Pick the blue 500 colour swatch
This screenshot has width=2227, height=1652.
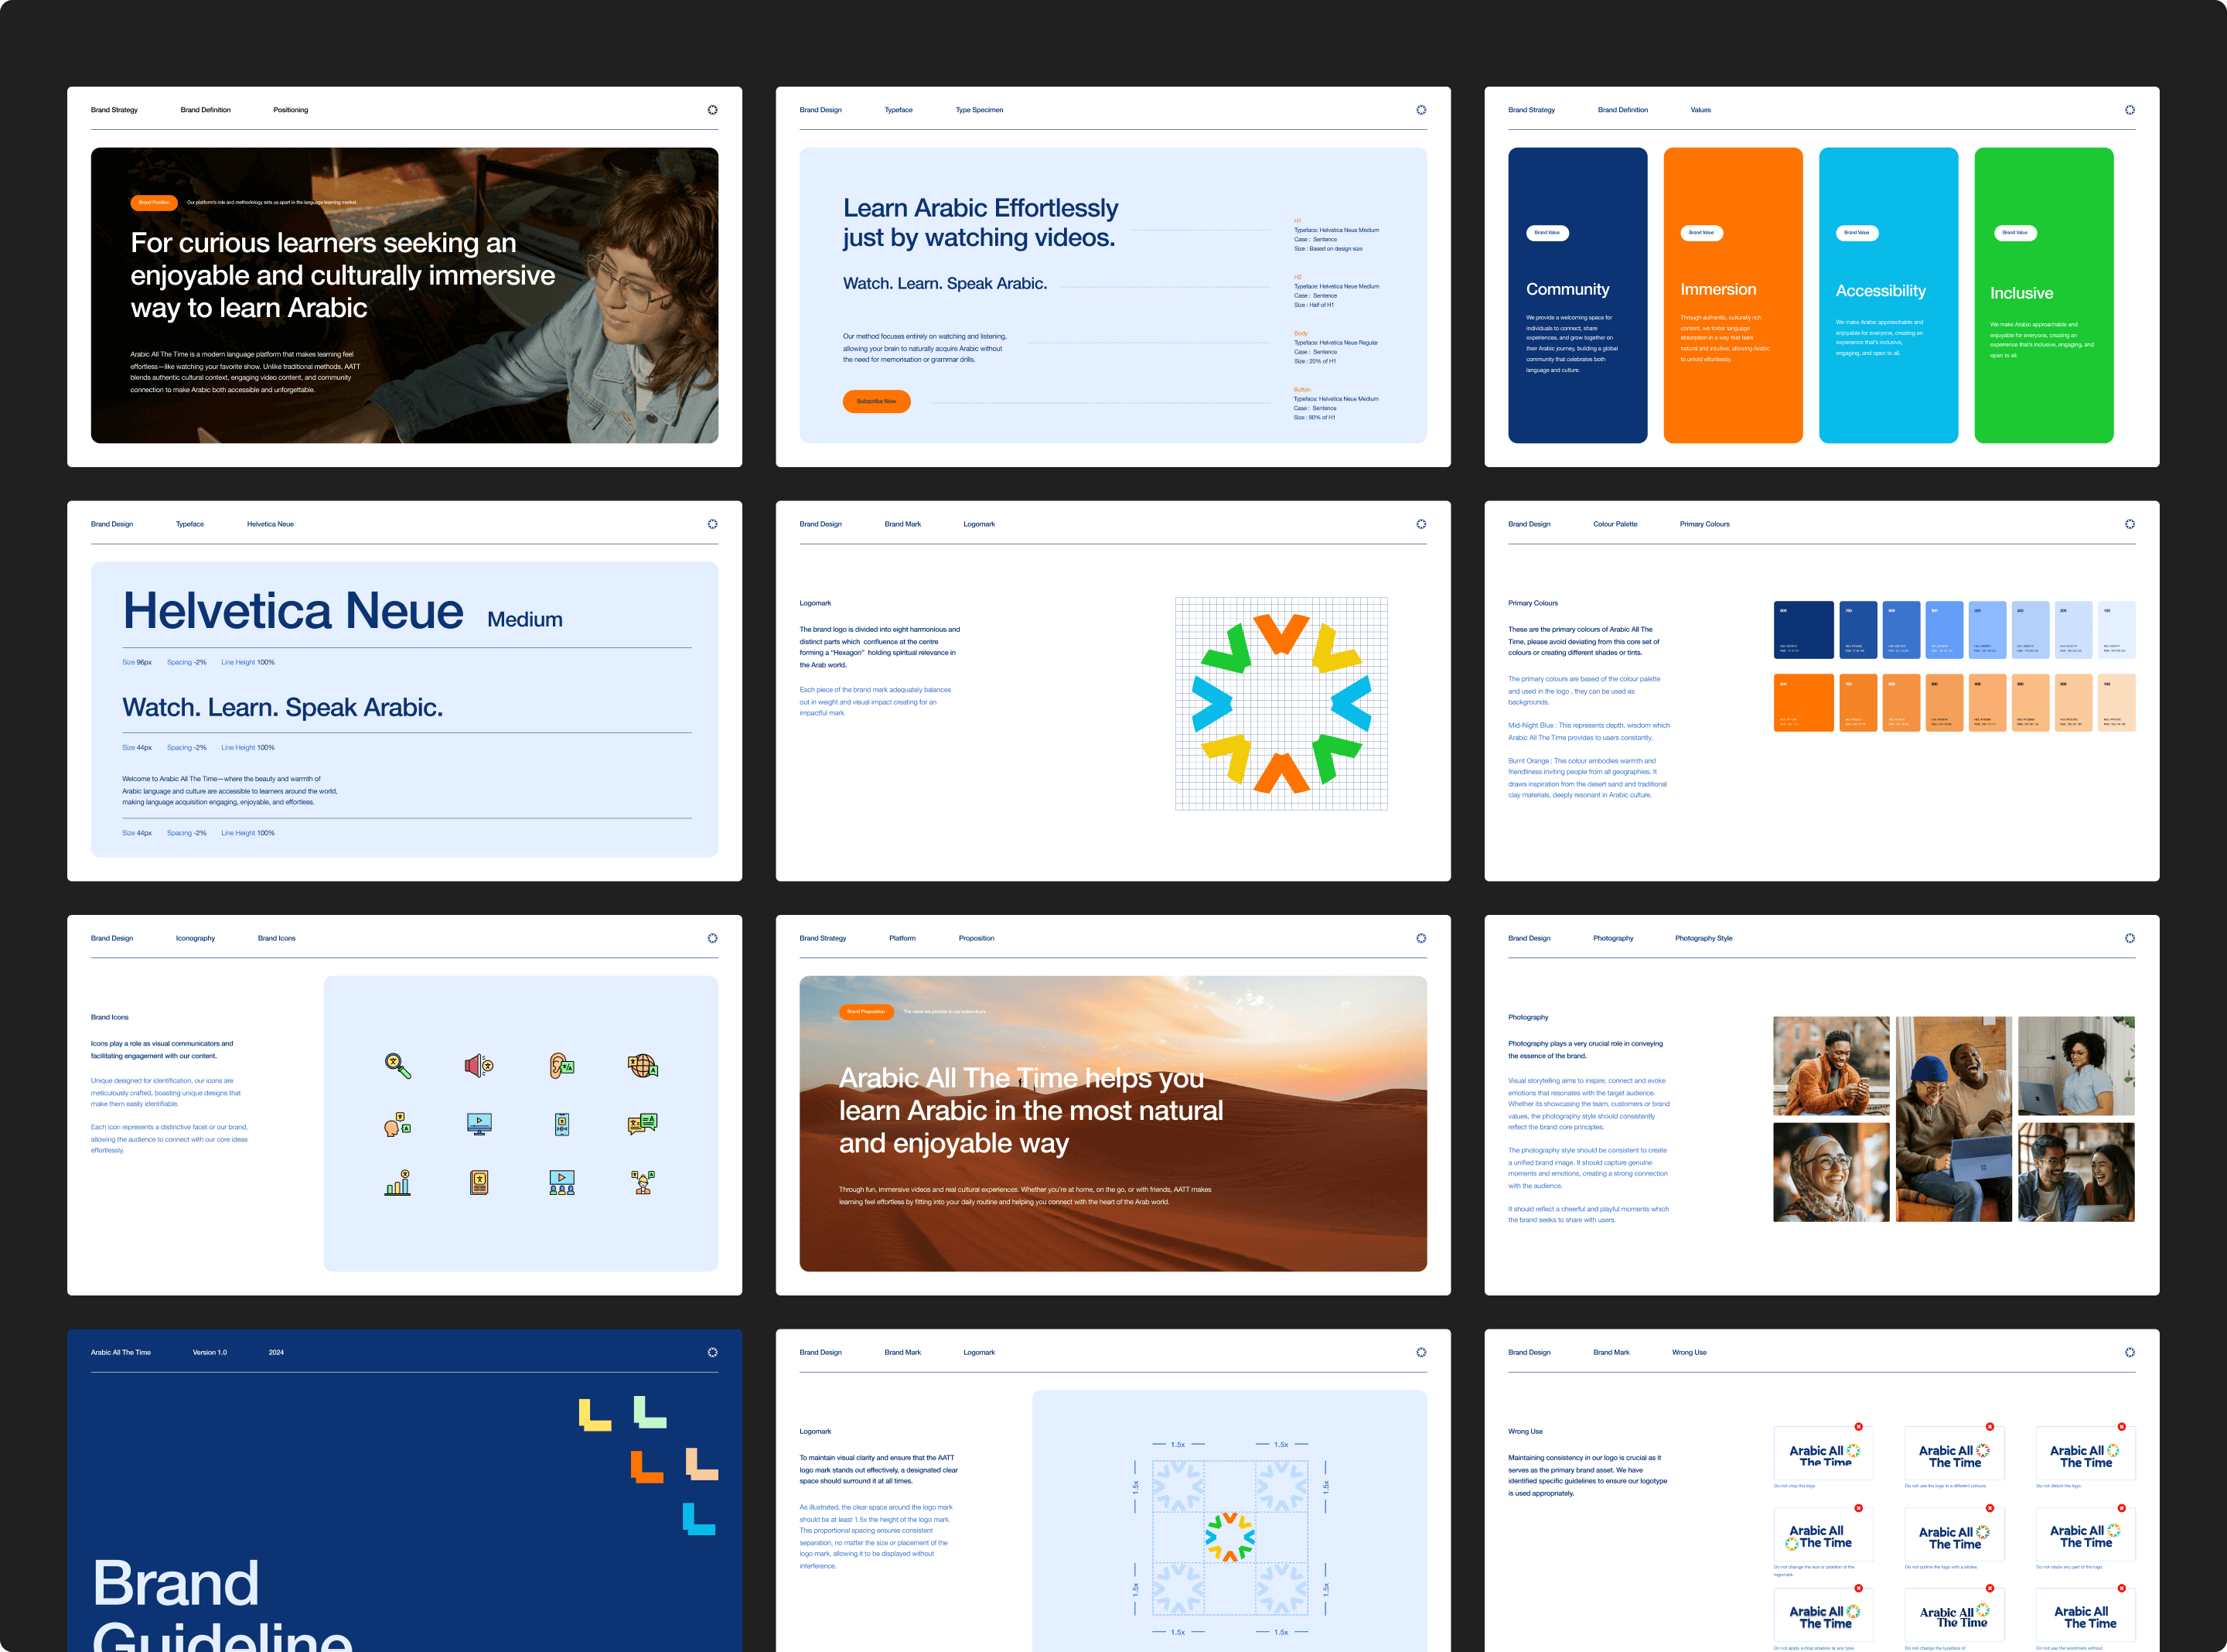(1944, 630)
